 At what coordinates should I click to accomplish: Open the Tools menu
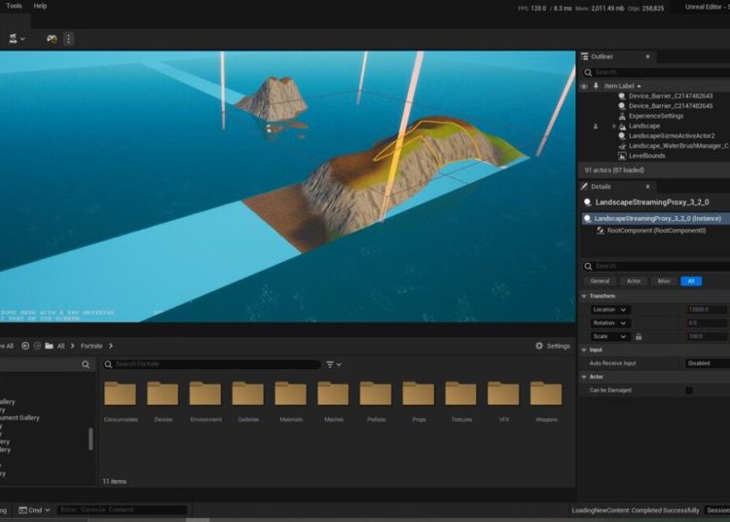[14, 6]
